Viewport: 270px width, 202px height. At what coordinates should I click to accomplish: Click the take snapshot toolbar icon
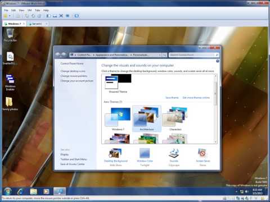click(27, 16)
